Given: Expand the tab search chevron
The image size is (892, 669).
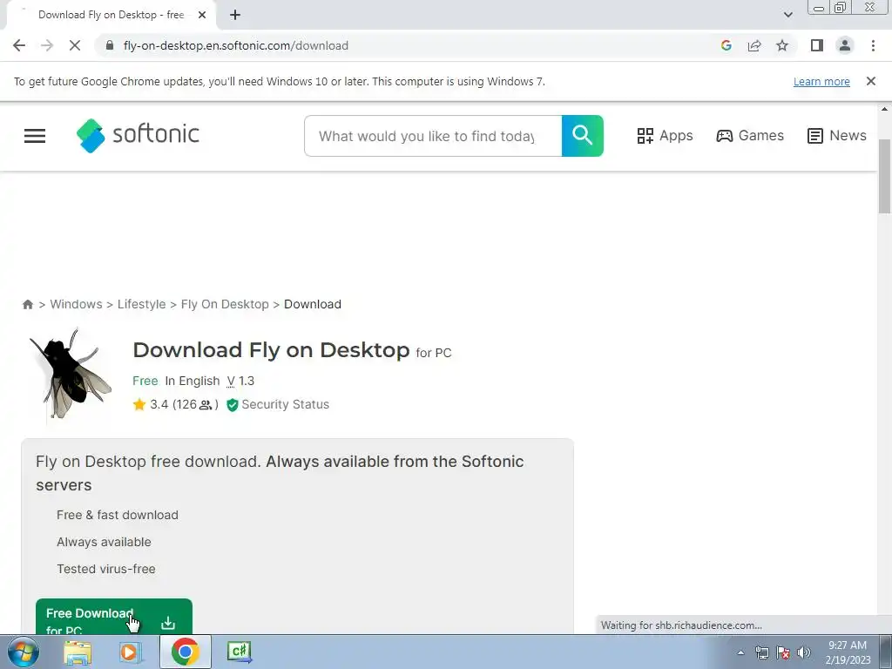Looking at the screenshot, I should pyautogui.click(x=787, y=15).
